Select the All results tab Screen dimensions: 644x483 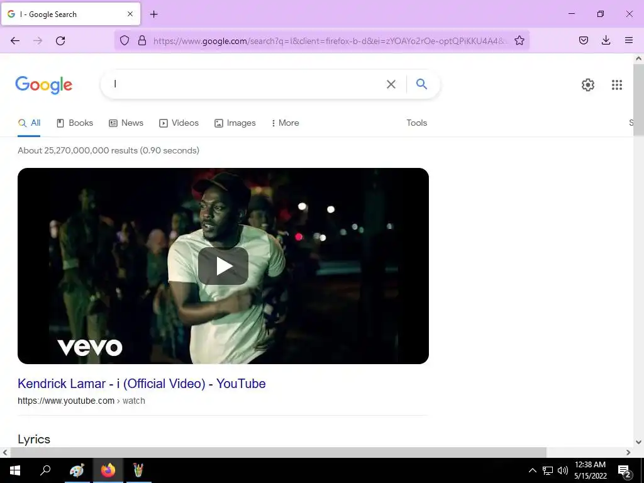click(x=29, y=123)
